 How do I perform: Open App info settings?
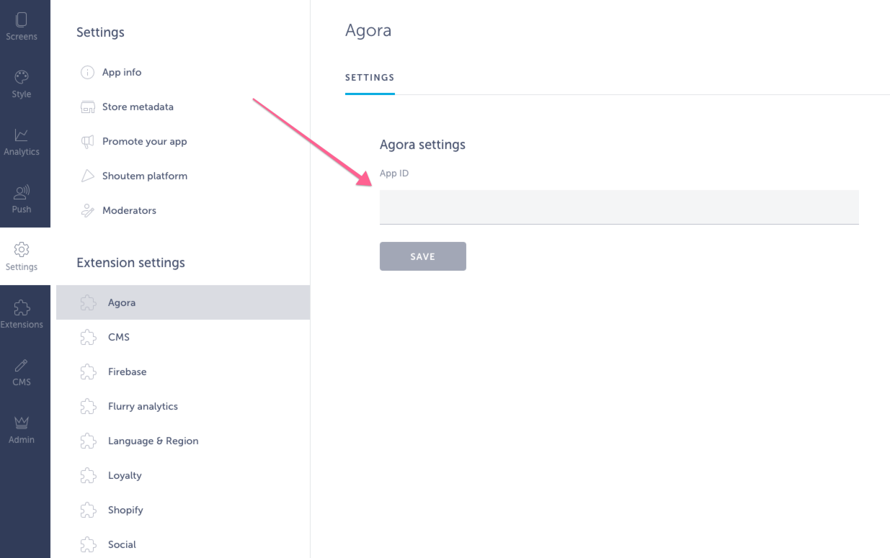(121, 72)
